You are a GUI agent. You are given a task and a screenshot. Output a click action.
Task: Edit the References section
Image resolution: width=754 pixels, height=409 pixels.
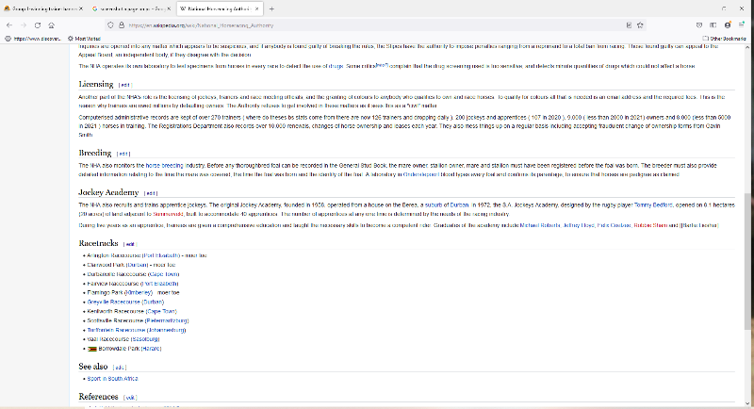pyautogui.click(x=130, y=398)
